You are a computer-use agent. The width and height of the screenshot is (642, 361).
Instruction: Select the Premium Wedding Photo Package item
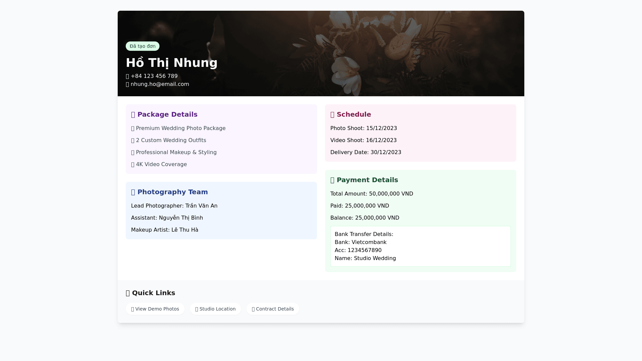(x=178, y=128)
